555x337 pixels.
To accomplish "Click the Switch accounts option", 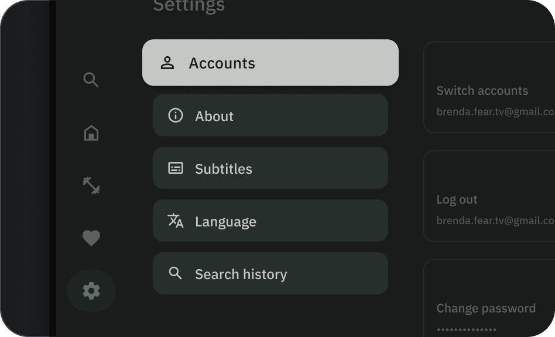I will (x=482, y=91).
